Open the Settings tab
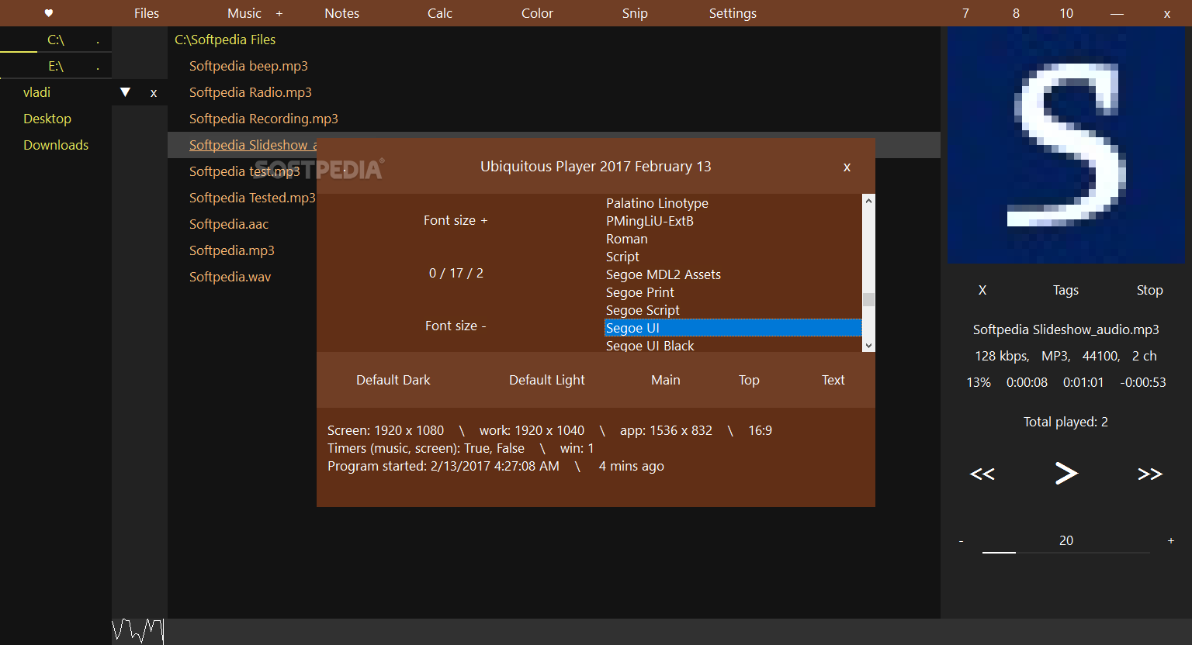The image size is (1192, 645). [733, 13]
